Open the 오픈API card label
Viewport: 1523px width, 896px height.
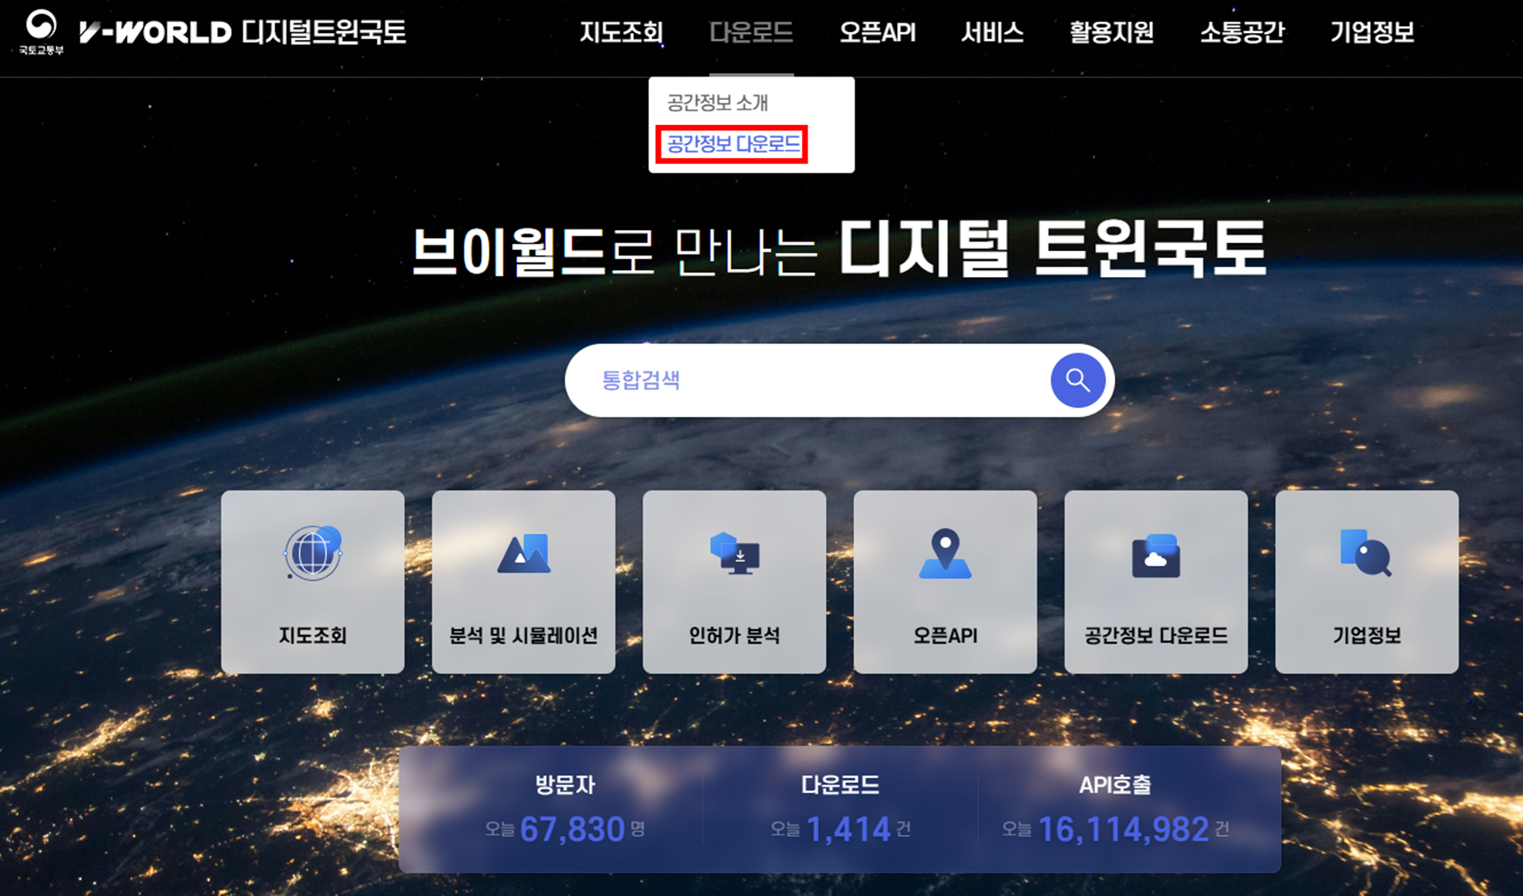tap(945, 636)
